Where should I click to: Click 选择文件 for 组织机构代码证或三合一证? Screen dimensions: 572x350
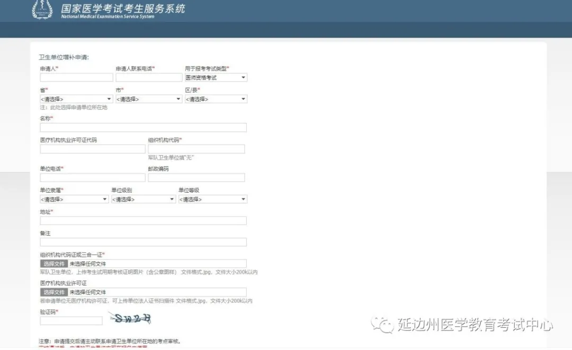[x=54, y=264]
